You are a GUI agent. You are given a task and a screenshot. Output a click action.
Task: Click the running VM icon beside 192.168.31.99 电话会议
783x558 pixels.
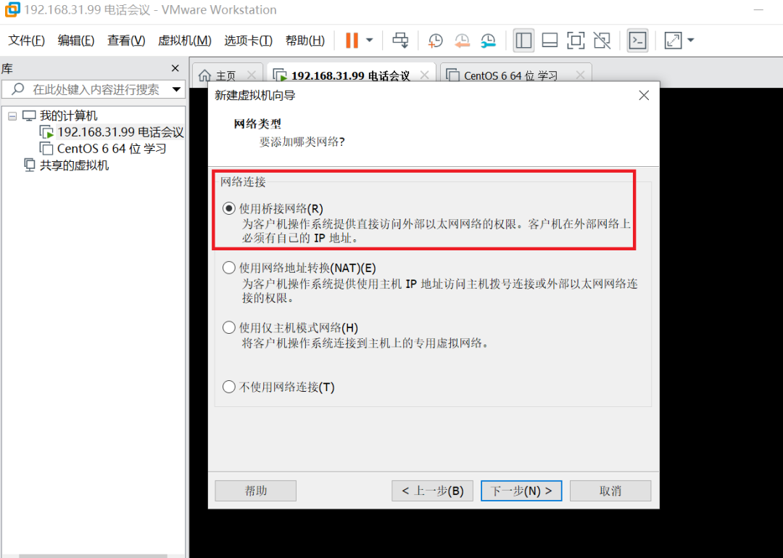46,133
